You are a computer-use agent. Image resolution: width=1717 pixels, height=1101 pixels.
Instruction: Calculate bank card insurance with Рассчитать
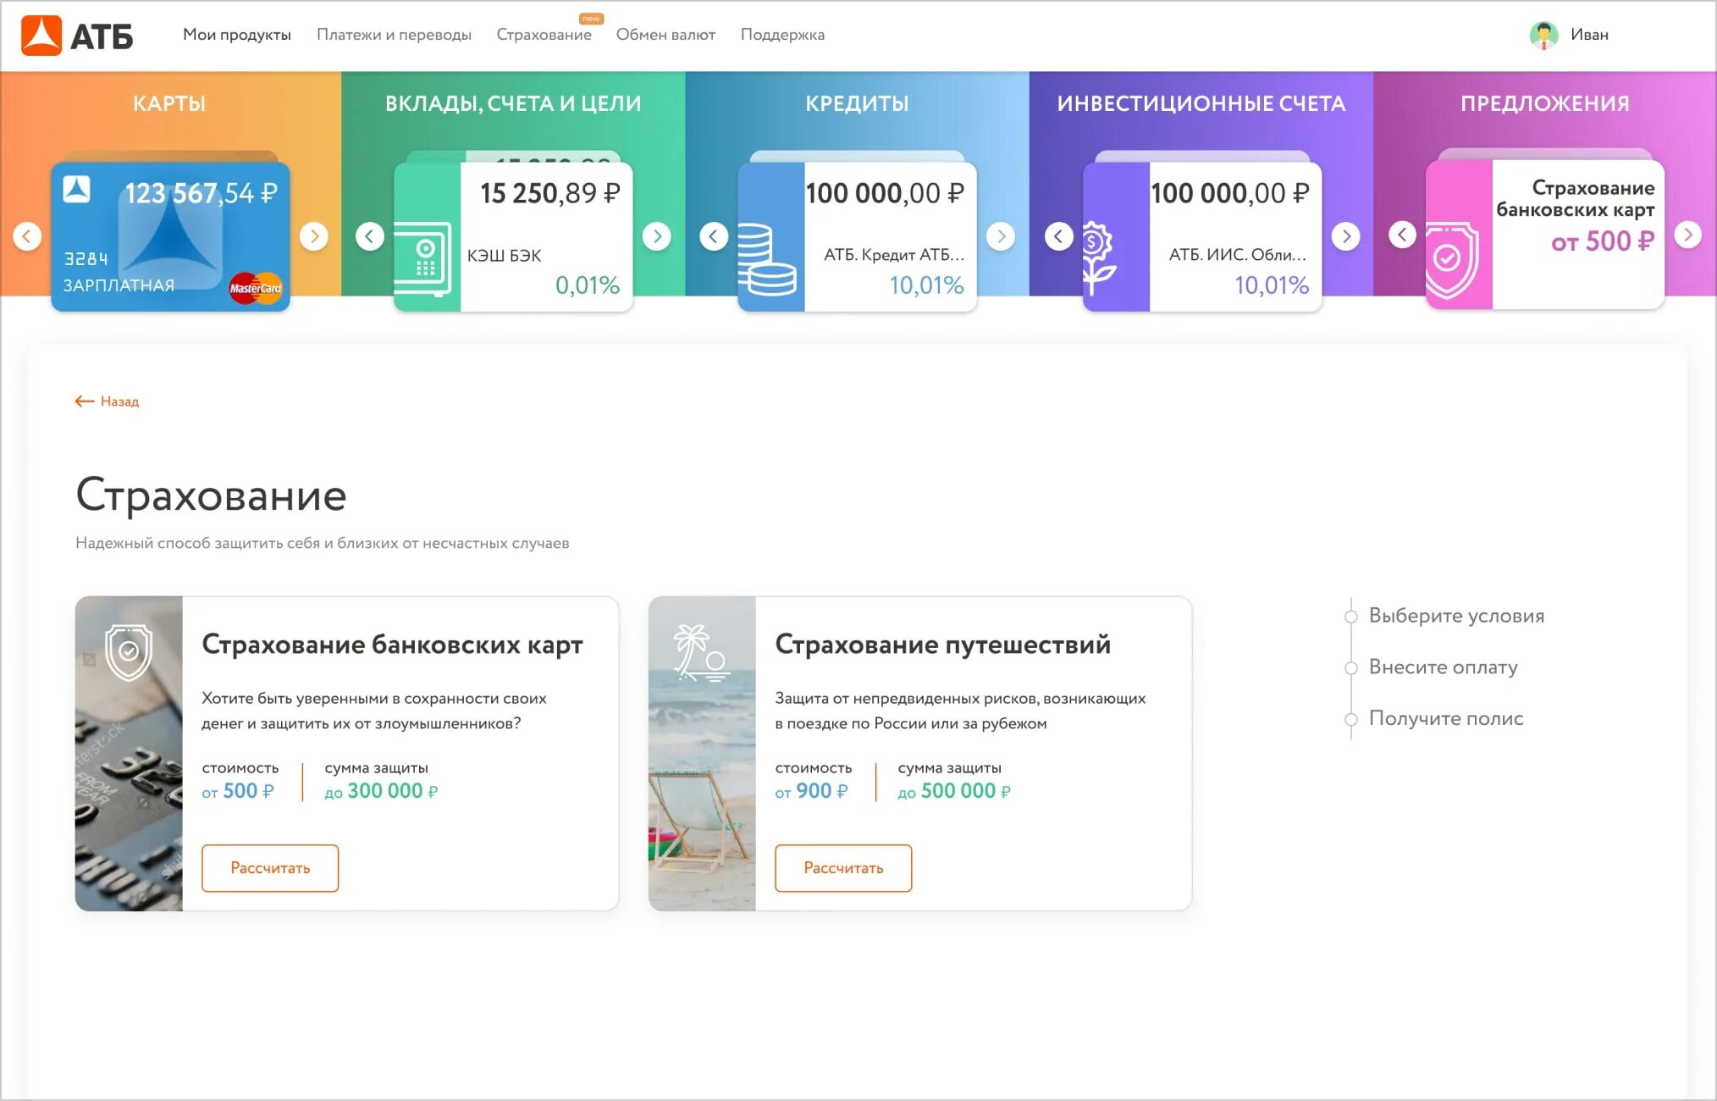(x=270, y=868)
